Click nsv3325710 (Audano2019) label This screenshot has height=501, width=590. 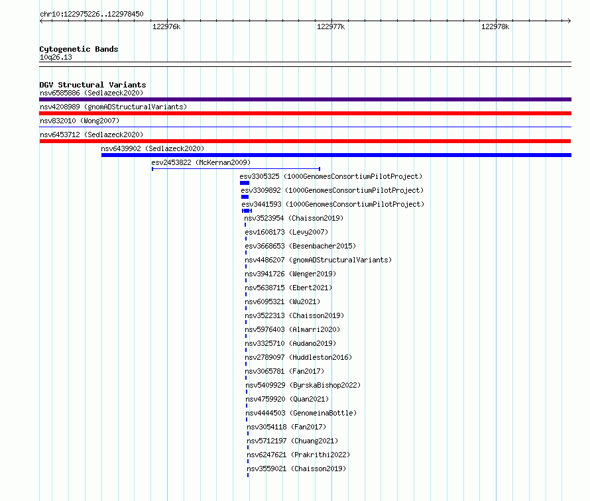click(x=290, y=343)
